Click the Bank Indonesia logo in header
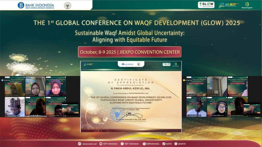 [36, 5]
